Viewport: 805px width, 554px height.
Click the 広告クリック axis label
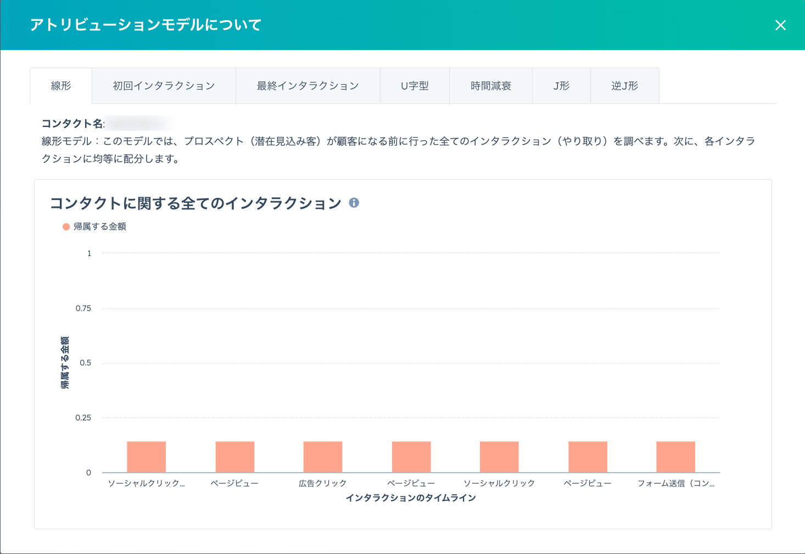point(323,483)
